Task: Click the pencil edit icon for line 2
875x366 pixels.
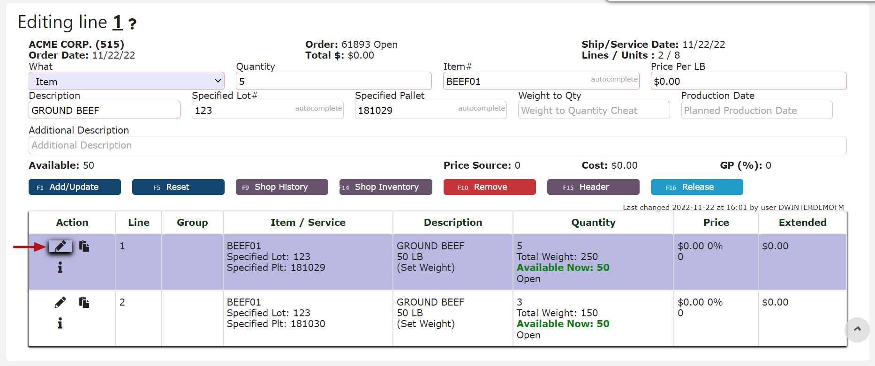Action: (60, 303)
